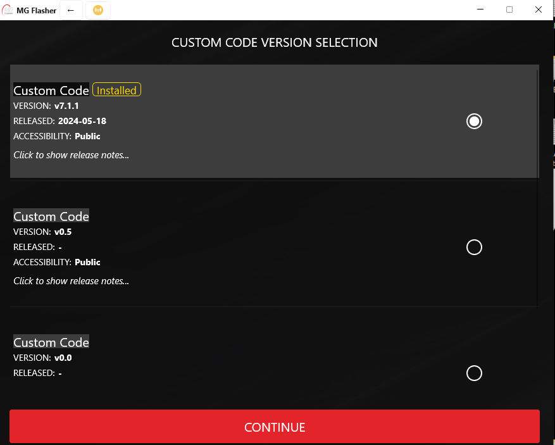Click the MG Flasher app logo
Screen dimensions: 555x445
point(8,10)
